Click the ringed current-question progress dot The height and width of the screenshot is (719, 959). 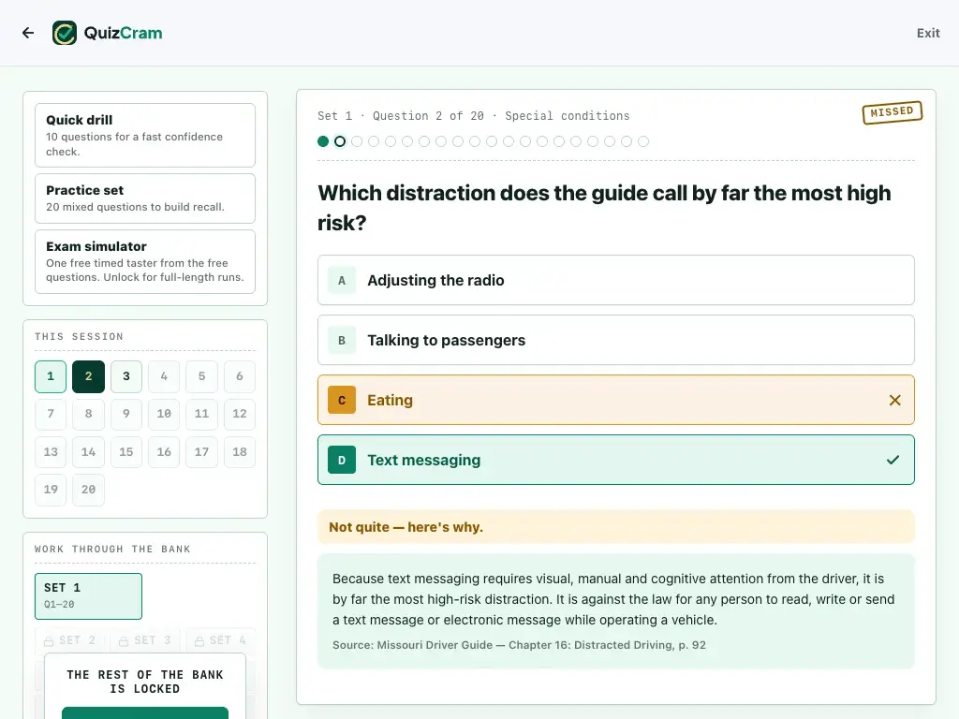pyautogui.click(x=340, y=142)
